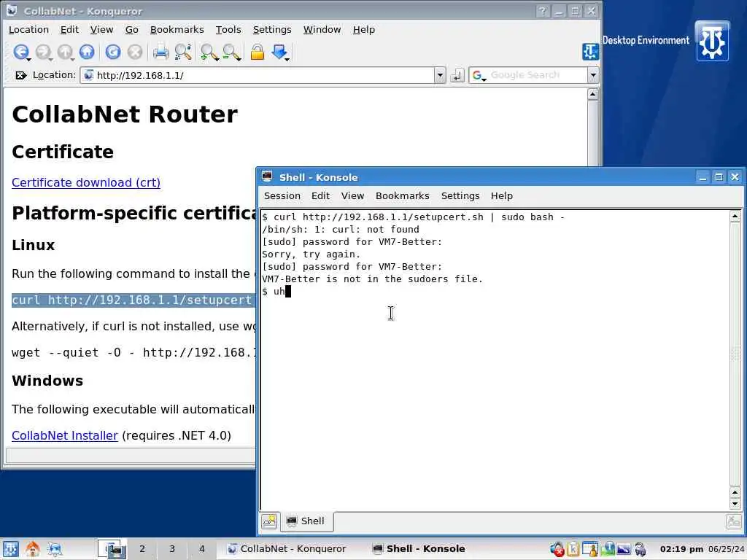Switch to virtual desktop 1 in pager
Viewport: 747px width, 560px height.
[112, 548]
